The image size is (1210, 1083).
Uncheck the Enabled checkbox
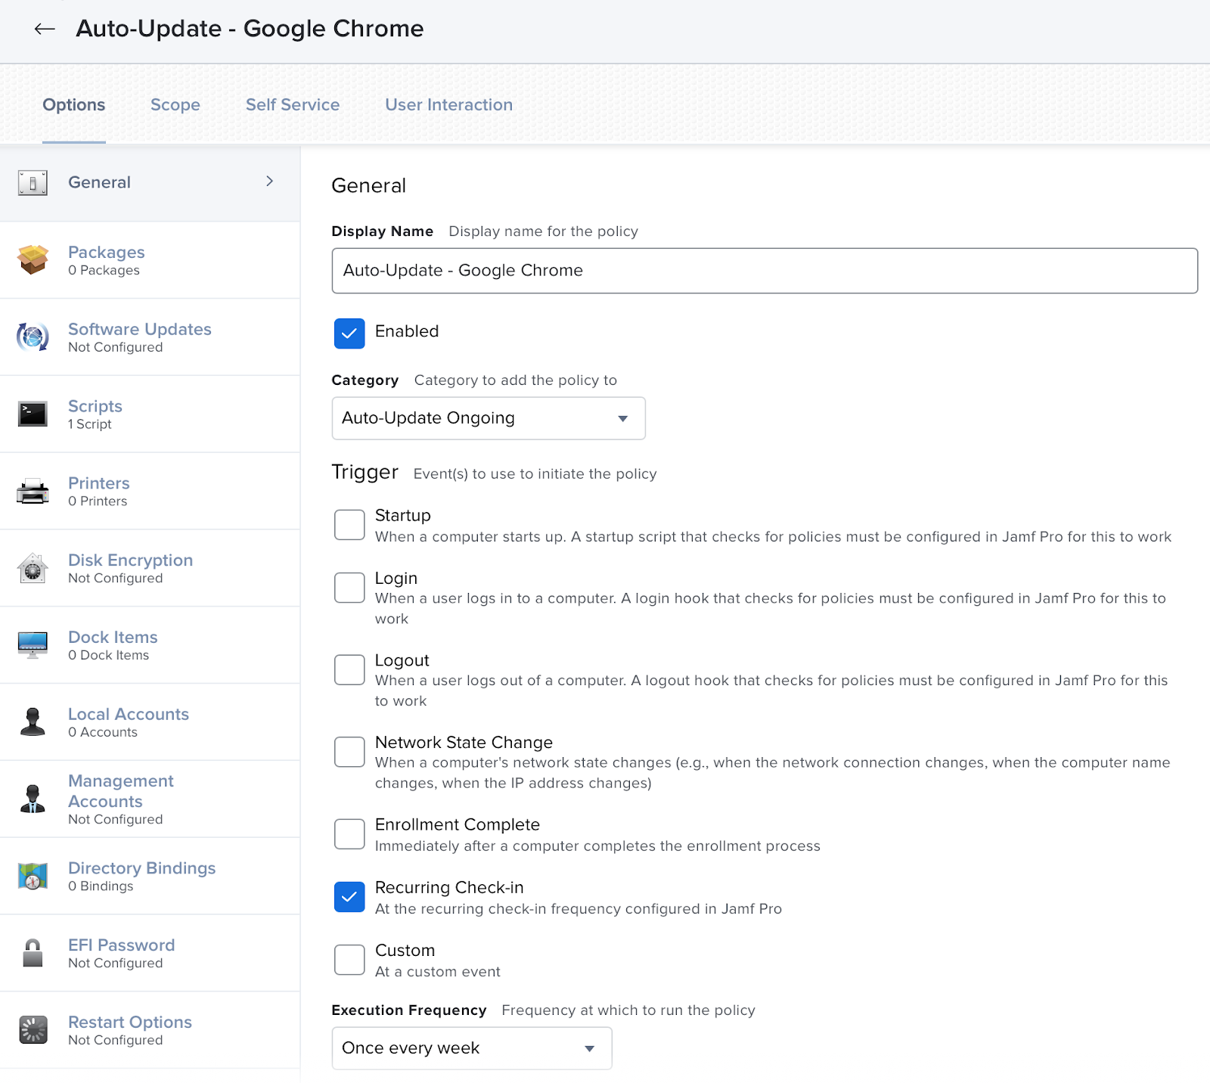349,333
